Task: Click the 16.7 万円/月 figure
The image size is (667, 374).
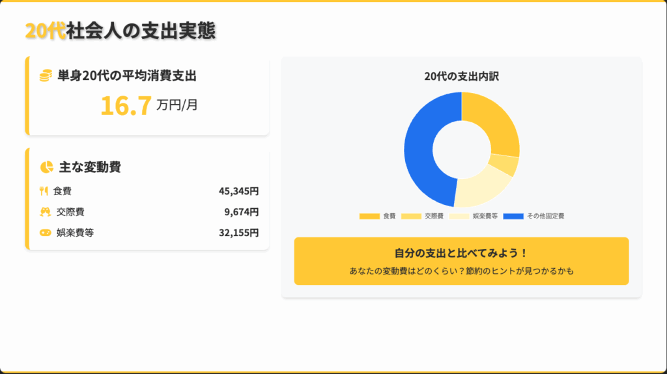Action: pyautogui.click(x=149, y=106)
